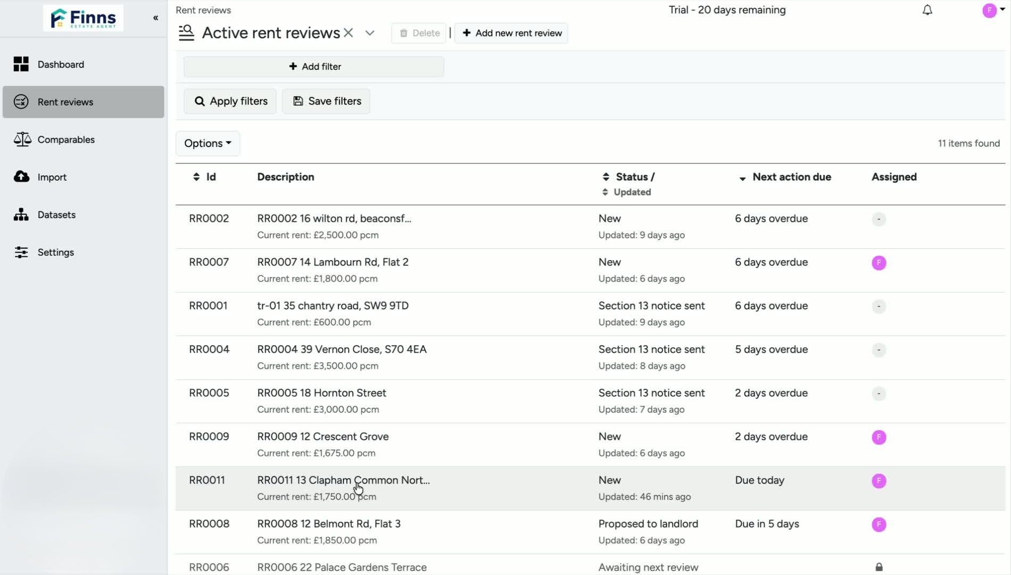
Task: Click the Rent reviews sidebar icon
Action: pyautogui.click(x=21, y=102)
